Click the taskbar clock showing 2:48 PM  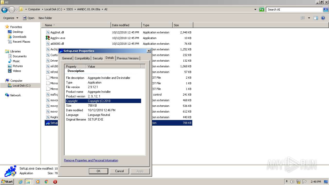point(316,182)
